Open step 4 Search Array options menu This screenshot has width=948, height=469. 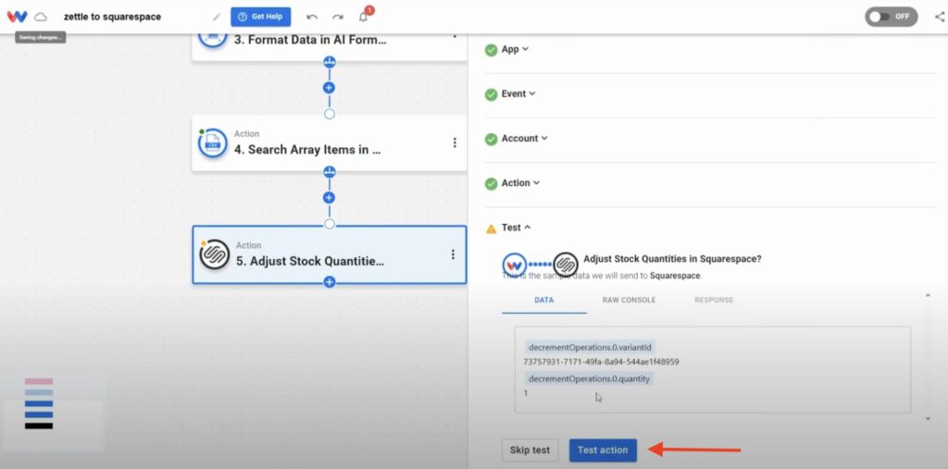pos(455,142)
